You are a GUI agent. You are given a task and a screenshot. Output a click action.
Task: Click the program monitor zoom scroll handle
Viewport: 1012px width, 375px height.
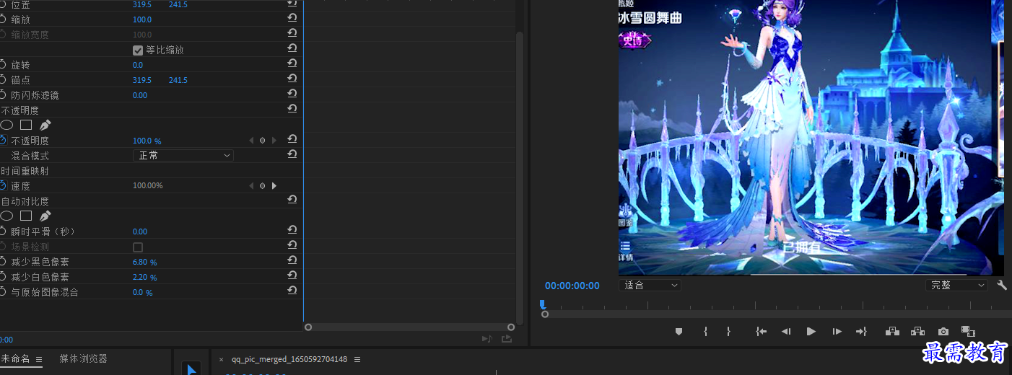pyautogui.click(x=545, y=314)
